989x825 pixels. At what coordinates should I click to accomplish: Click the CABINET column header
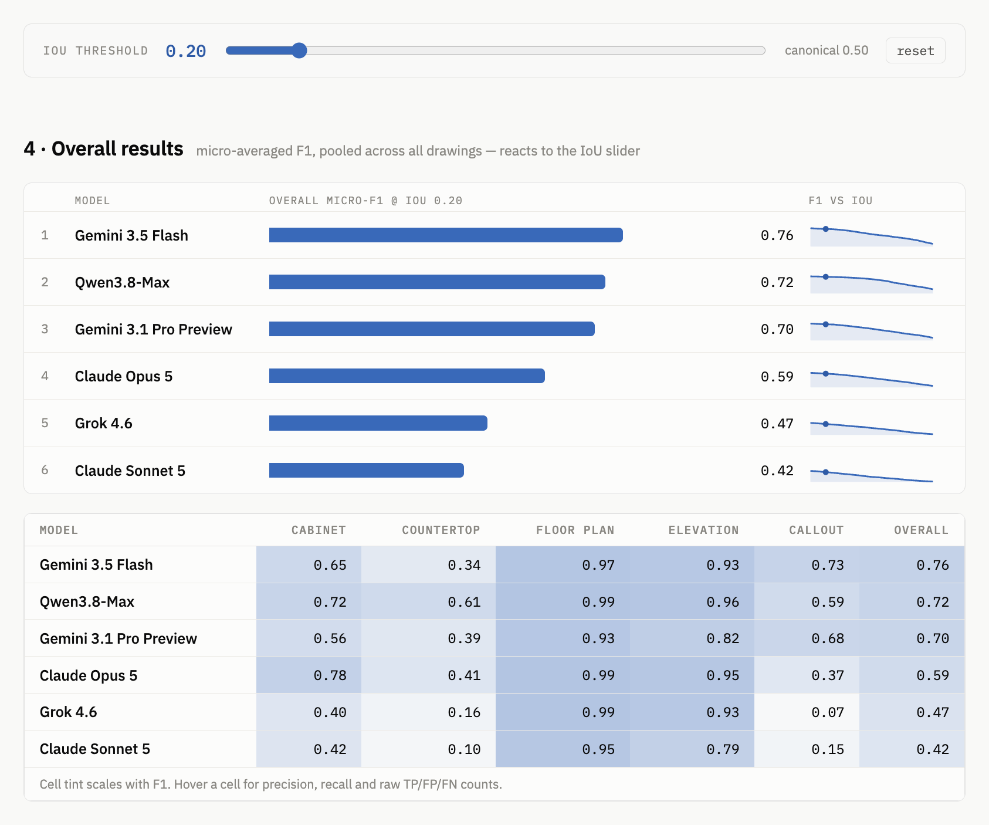tap(319, 530)
